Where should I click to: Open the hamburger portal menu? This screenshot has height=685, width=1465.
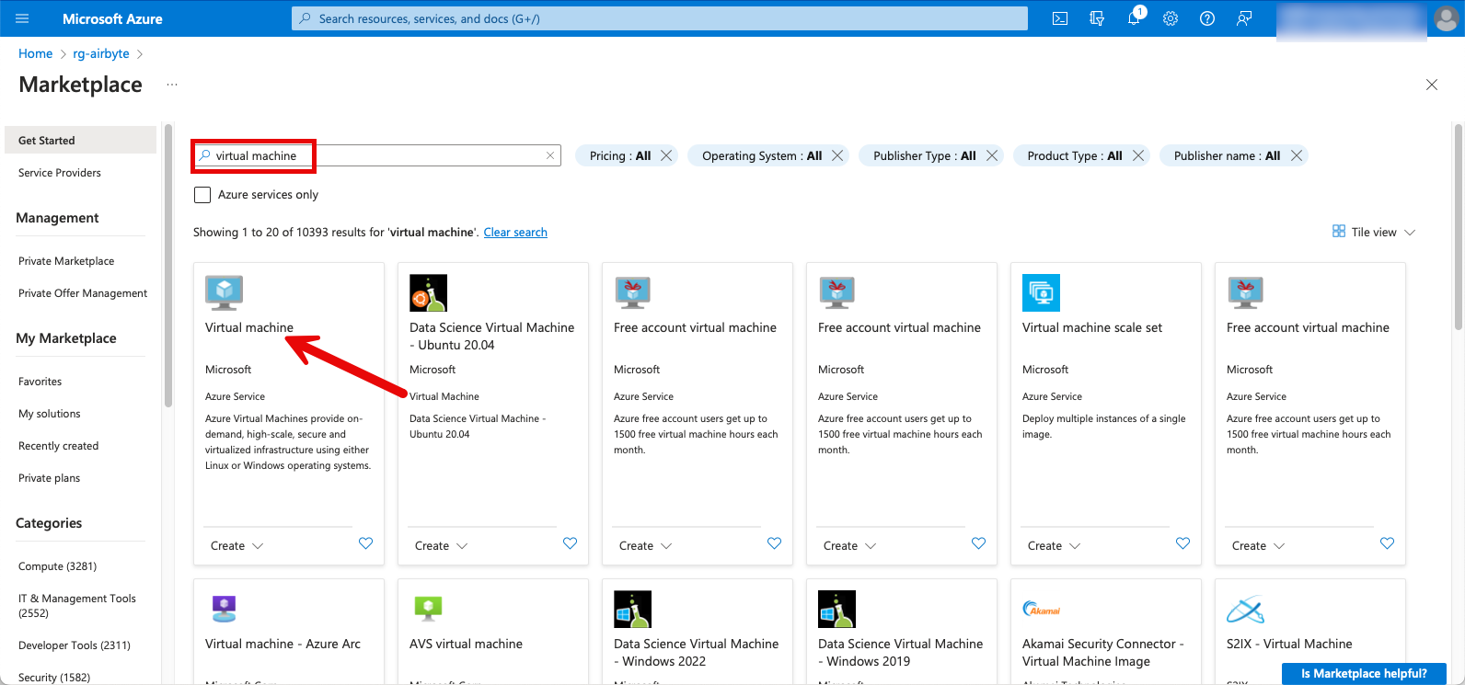[x=23, y=18]
